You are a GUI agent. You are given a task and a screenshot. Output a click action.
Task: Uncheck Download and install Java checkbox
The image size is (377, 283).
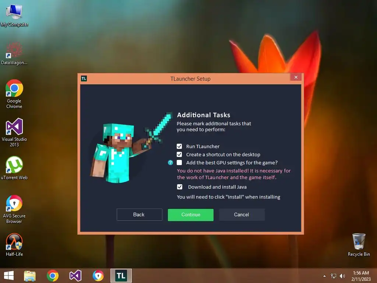[x=180, y=187]
